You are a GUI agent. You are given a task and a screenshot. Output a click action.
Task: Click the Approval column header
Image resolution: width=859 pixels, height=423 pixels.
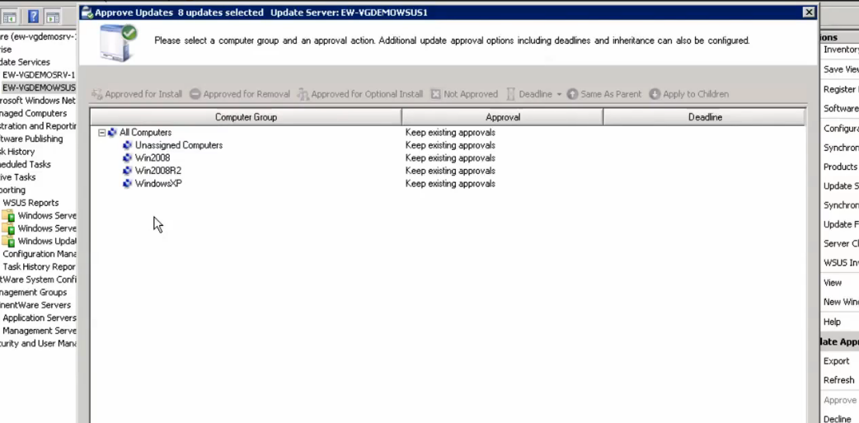[x=502, y=117]
